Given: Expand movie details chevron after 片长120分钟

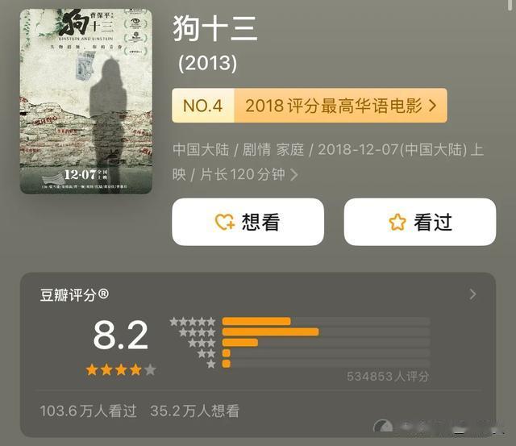Looking at the screenshot, I should point(294,175).
